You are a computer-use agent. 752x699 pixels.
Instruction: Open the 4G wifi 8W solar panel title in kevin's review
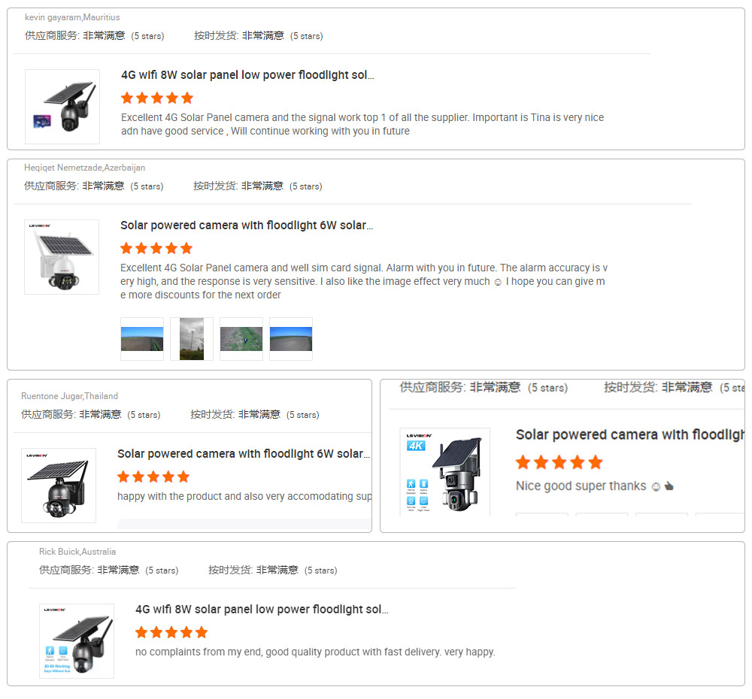click(x=247, y=75)
